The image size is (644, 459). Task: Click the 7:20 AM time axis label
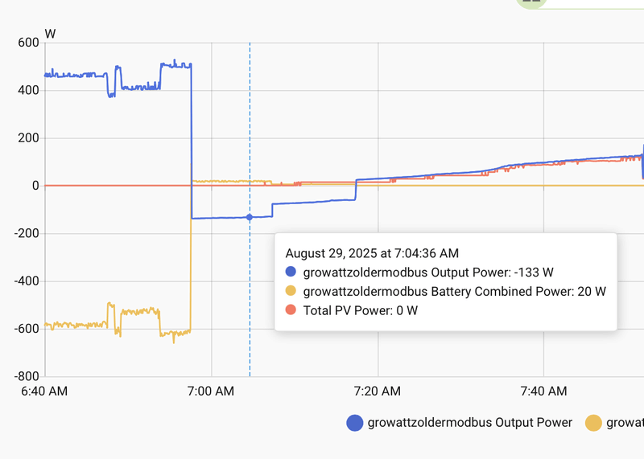[378, 391]
